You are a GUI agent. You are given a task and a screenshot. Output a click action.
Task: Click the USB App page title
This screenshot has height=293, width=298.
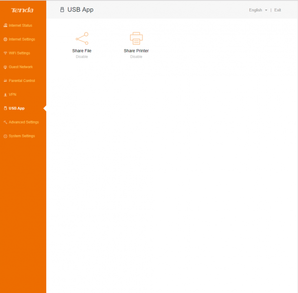80,10
